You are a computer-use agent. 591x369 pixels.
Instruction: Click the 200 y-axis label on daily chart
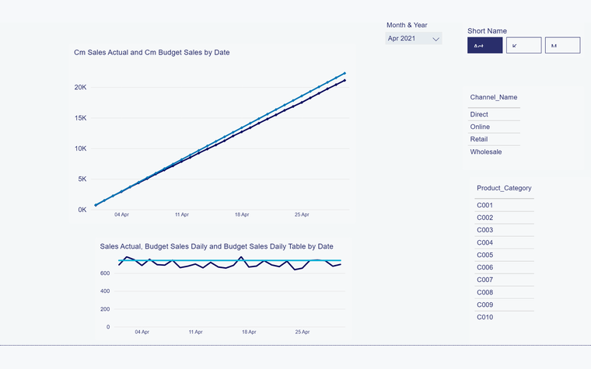click(105, 309)
